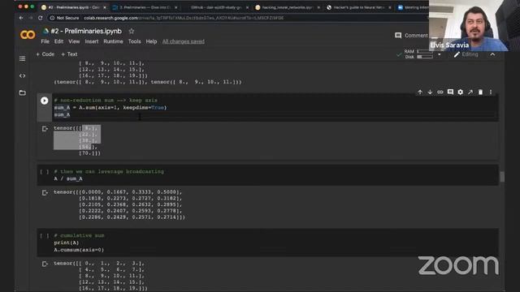Click the RAM usage bar
The image size is (520, 292).
coord(425,51)
